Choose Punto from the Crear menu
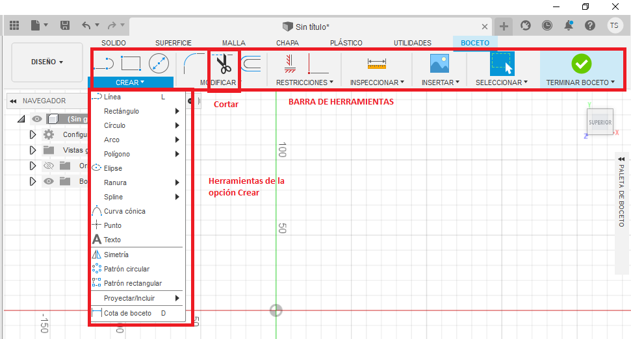This screenshot has width=631, height=339. click(x=137, y=225)
